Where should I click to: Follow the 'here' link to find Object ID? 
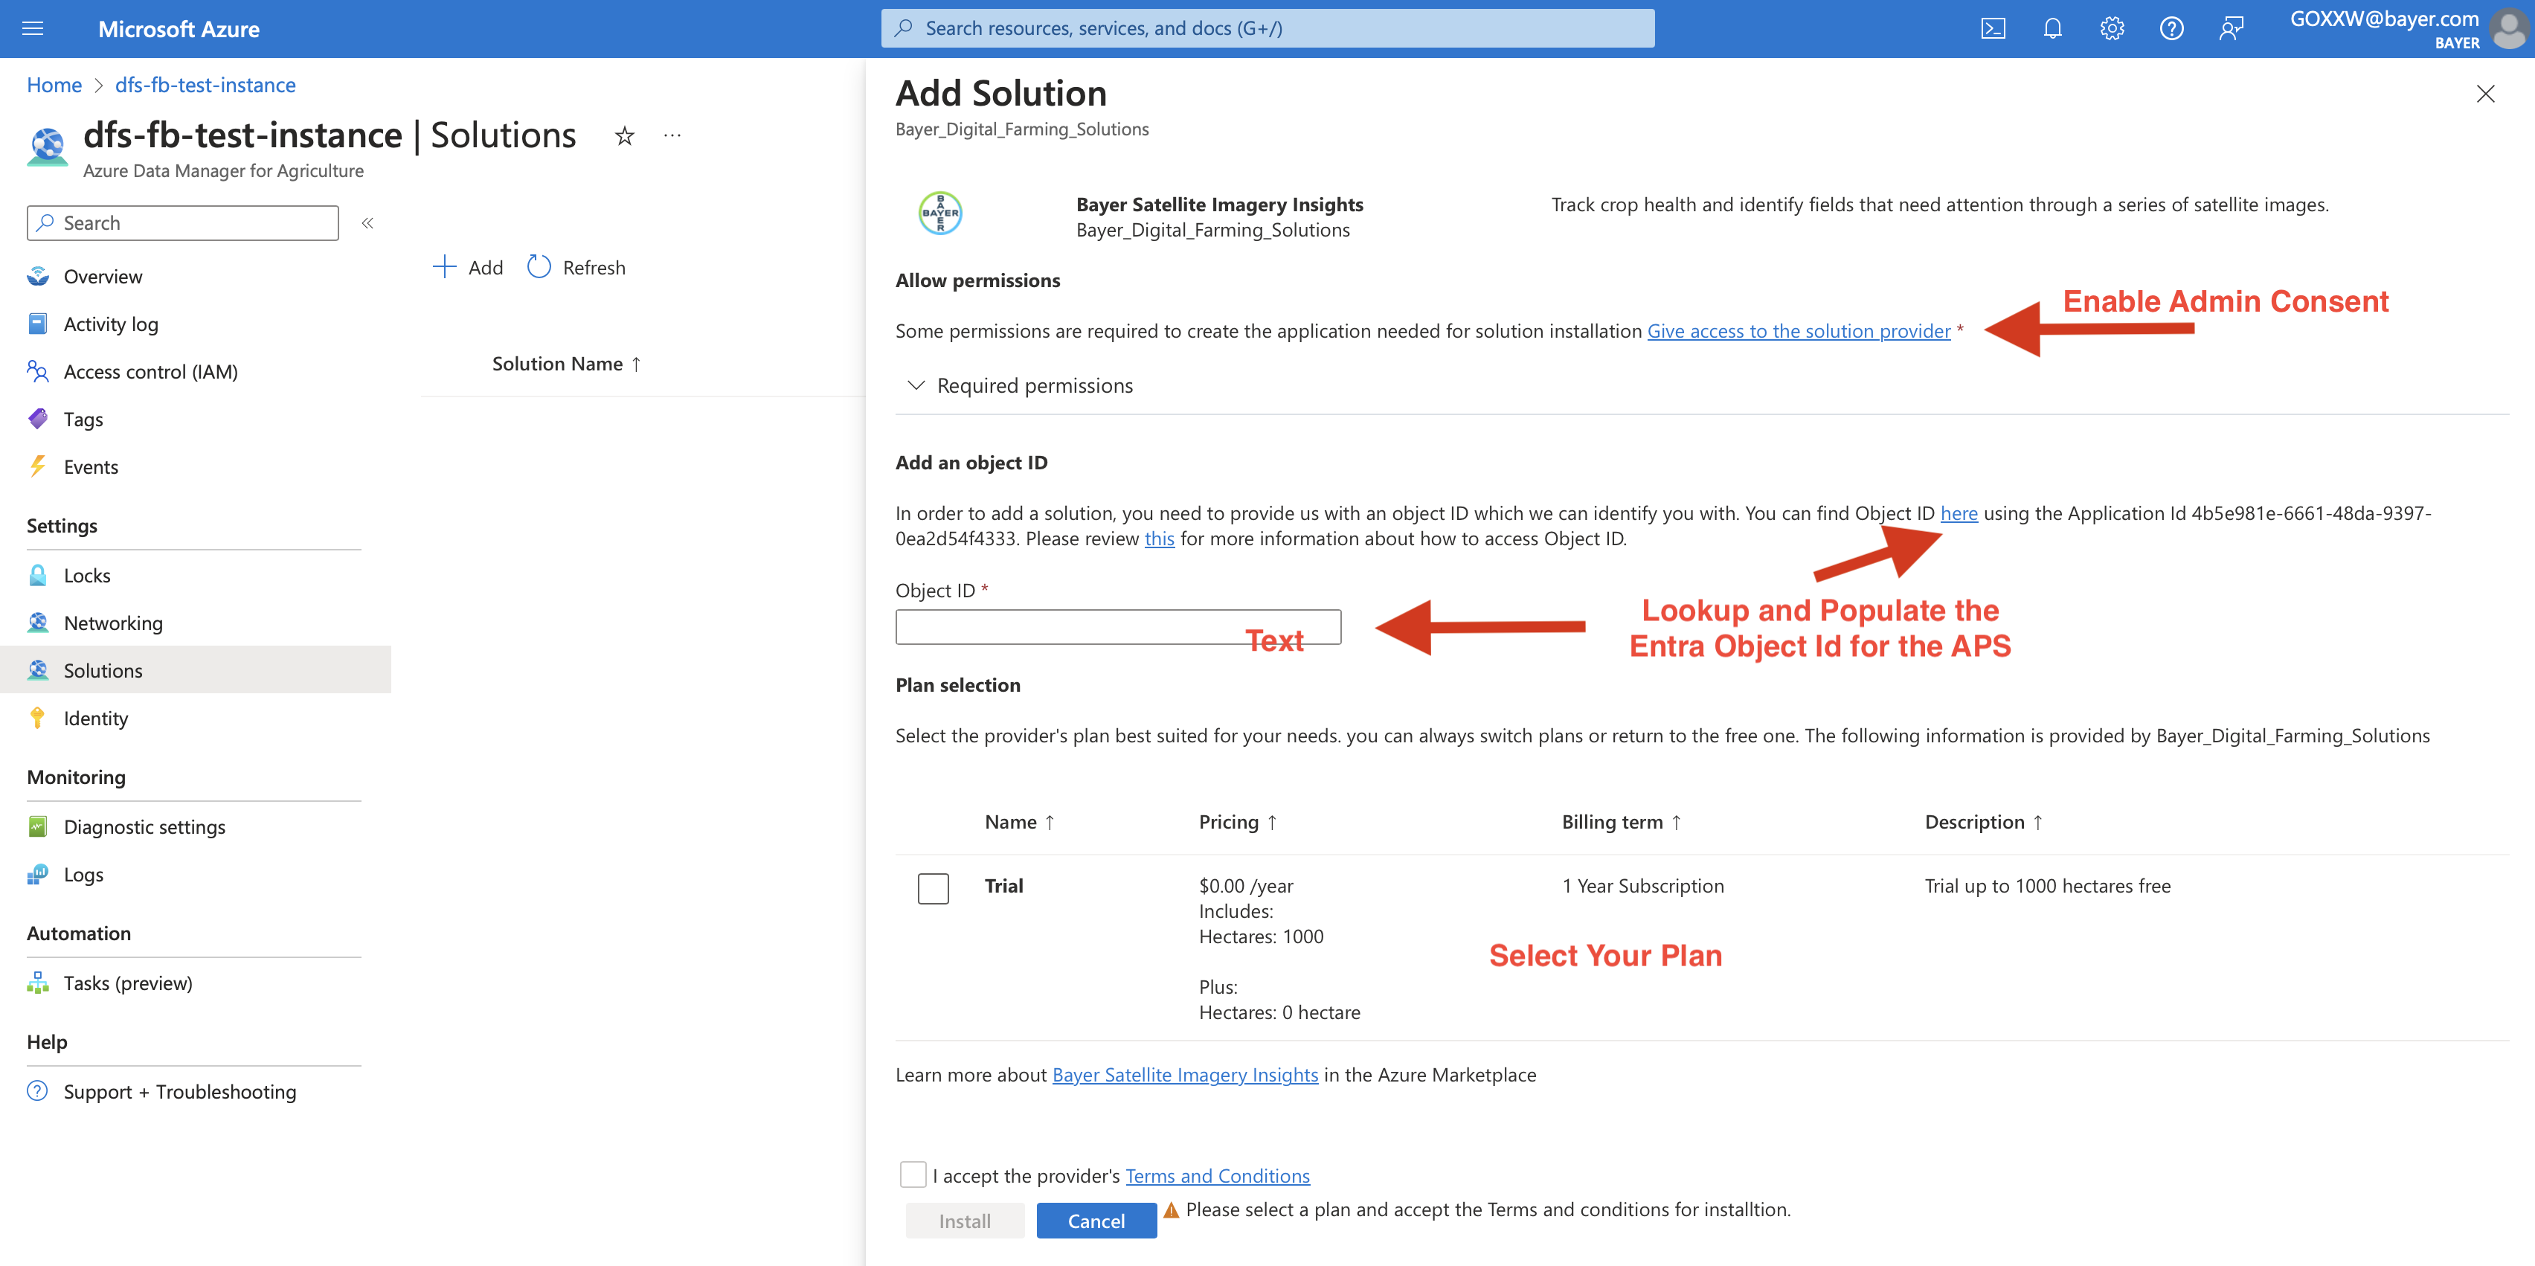tap(1959, 513)
